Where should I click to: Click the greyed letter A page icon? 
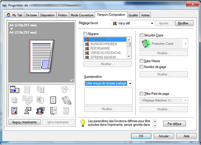tap(40, 100)
